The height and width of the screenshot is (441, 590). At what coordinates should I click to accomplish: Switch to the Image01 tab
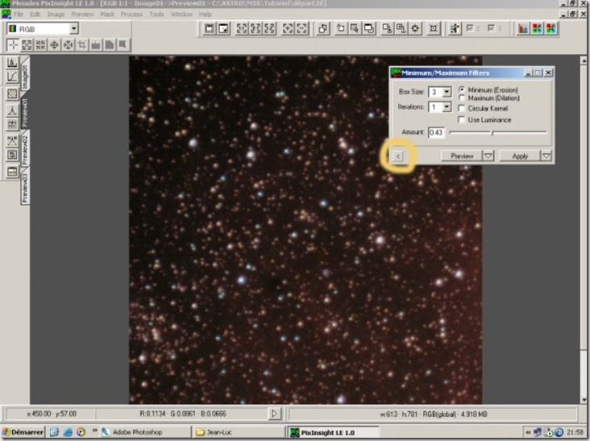pos(25,77)
